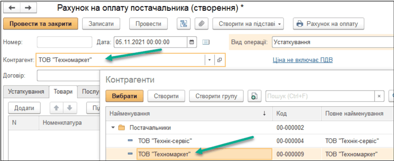Click Вибрати in Контрагенти window
This screenshot has width=394, height=161.
point(125,96)
